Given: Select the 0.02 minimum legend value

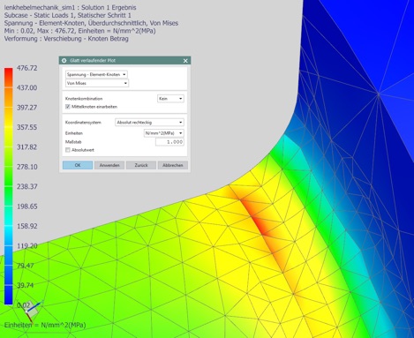Looking at the screenshot, I should (x=24, y=305).
